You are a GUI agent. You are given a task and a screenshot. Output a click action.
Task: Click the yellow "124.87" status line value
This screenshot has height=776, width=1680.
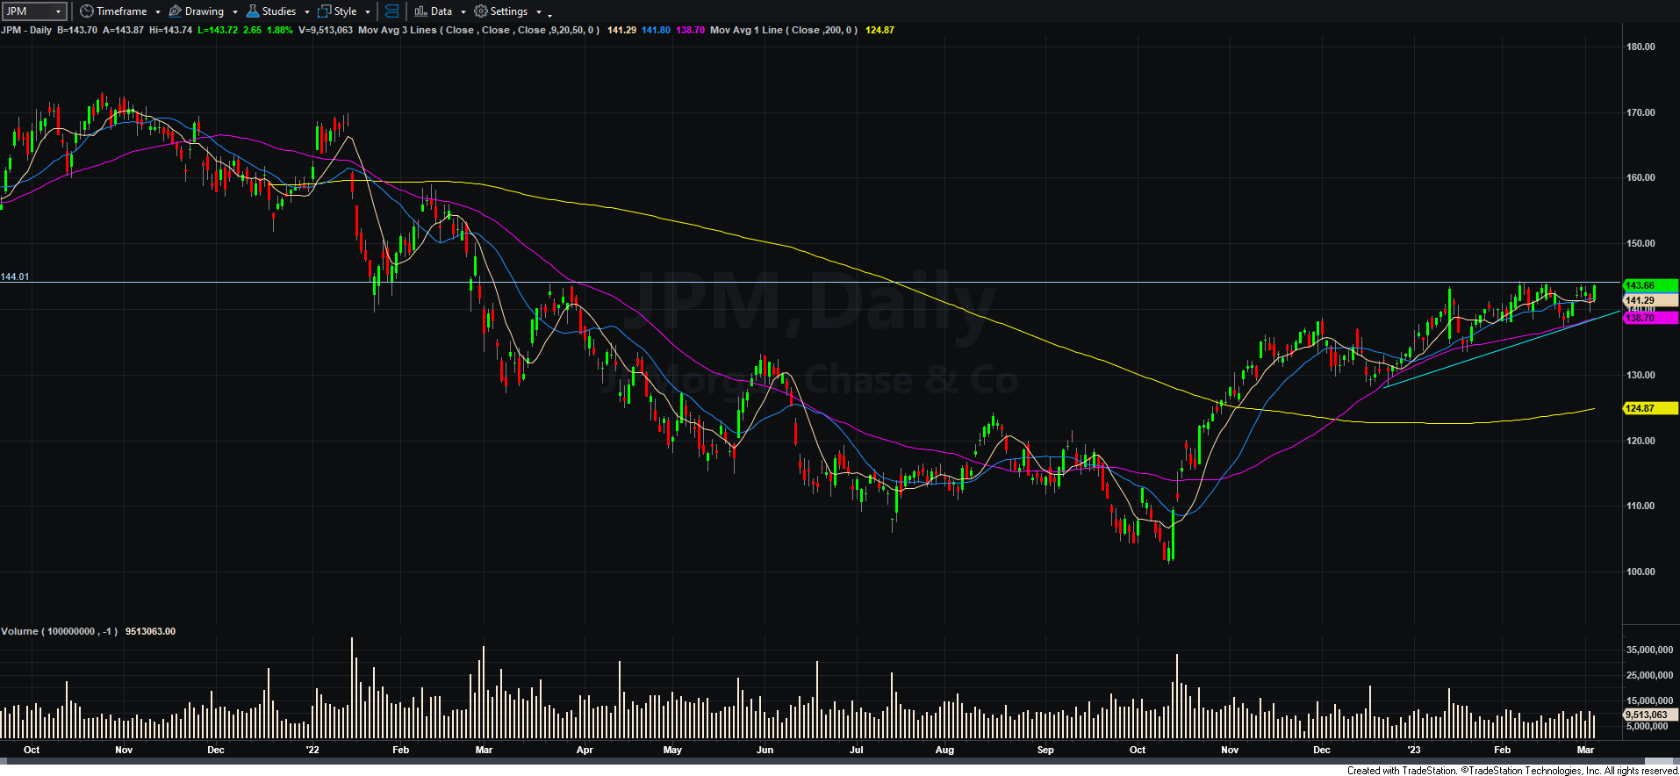[x=879, y=30]
